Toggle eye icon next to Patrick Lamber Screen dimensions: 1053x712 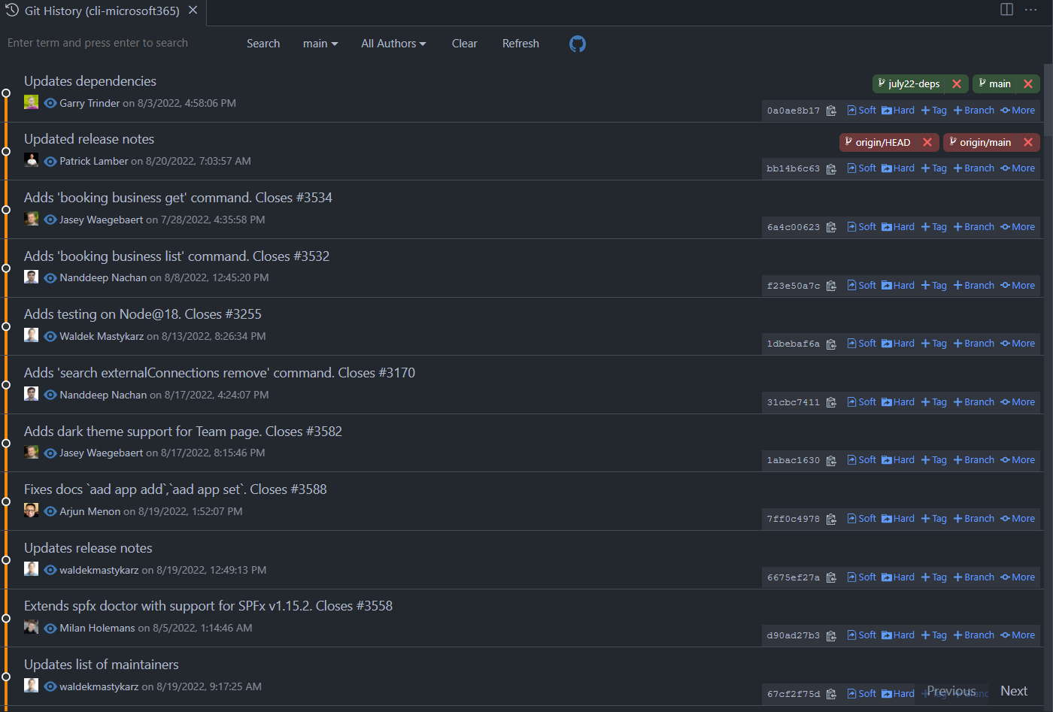pos(50,162)
